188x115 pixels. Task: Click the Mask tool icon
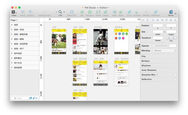click(115, 12)
